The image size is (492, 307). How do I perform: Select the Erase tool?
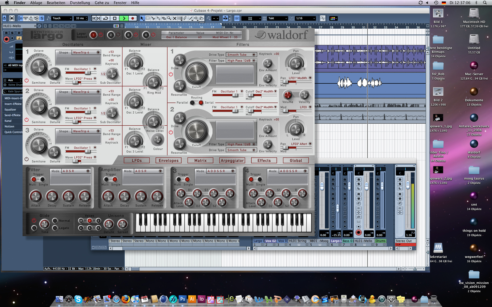tap(164, 18)
